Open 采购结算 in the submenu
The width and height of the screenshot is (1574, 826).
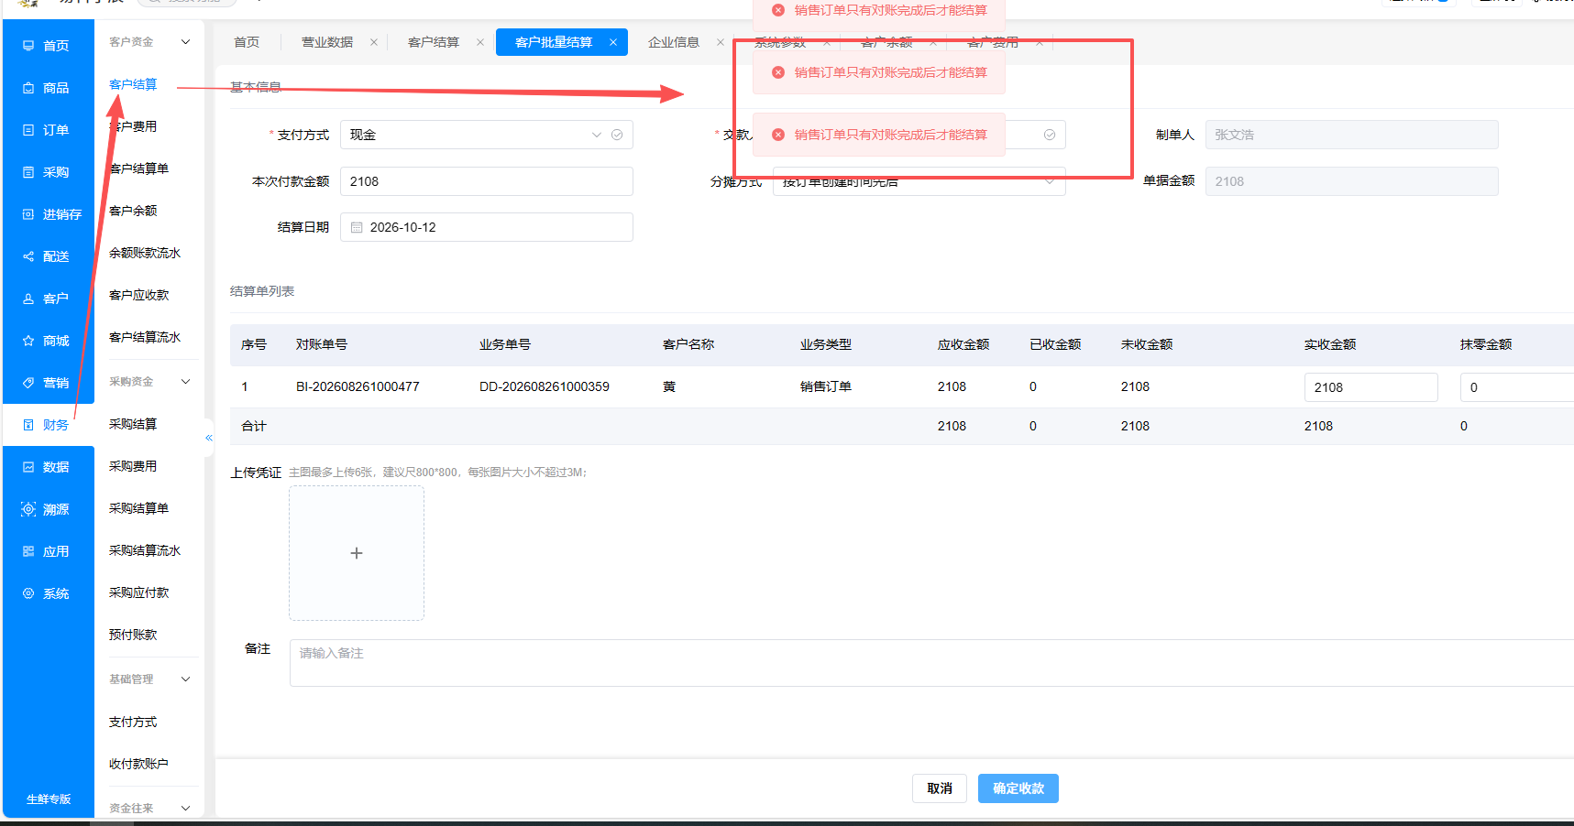[133, 424]
